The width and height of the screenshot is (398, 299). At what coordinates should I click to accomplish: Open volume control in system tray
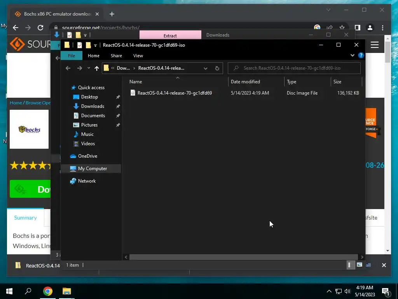(347, 291)
